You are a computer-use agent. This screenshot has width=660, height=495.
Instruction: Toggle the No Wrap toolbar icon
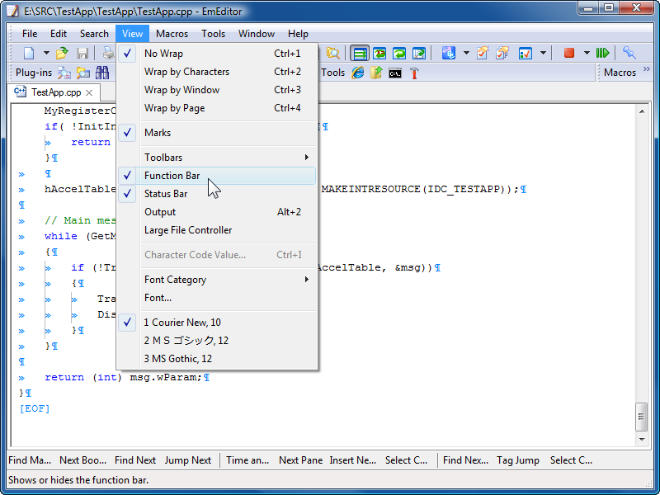[x=360, y=54]
